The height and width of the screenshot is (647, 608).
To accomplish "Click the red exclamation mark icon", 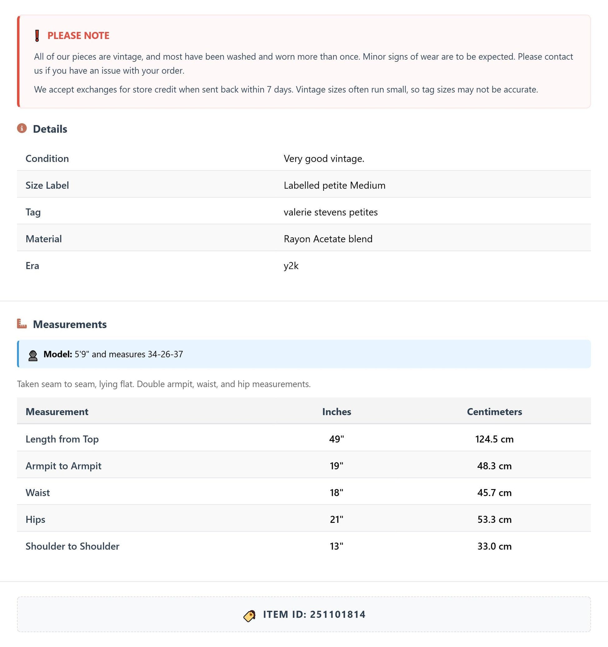I will point(37,35).
